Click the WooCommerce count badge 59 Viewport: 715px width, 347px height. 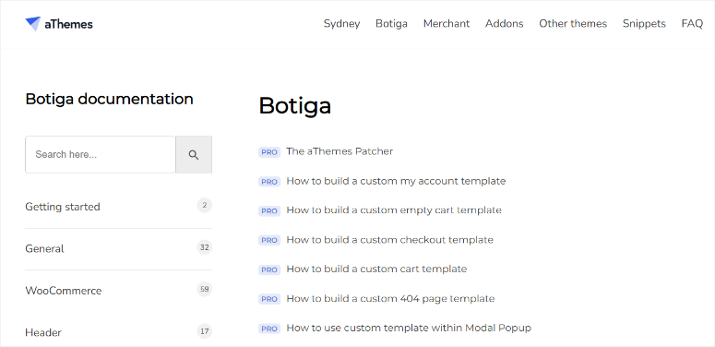tap(204, 289)
